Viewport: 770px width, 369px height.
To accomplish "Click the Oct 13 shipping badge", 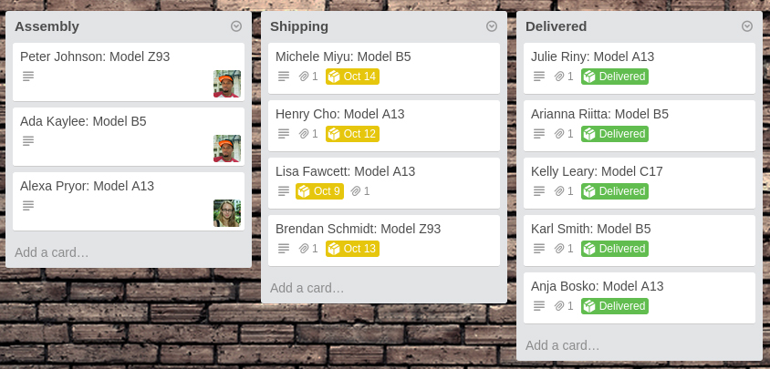I will tap(352, 249).
